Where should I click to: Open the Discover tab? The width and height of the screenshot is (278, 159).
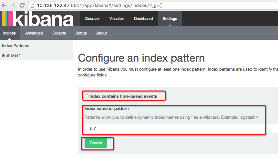pos(92,19)
